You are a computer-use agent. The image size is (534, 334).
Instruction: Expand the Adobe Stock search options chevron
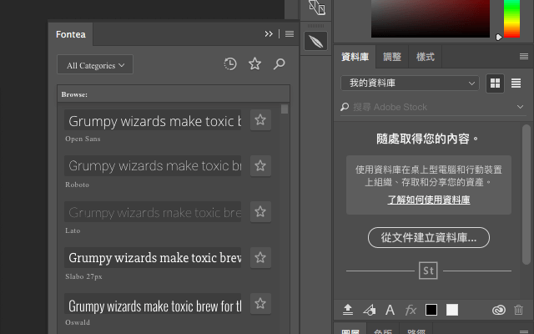pos(520,107)
